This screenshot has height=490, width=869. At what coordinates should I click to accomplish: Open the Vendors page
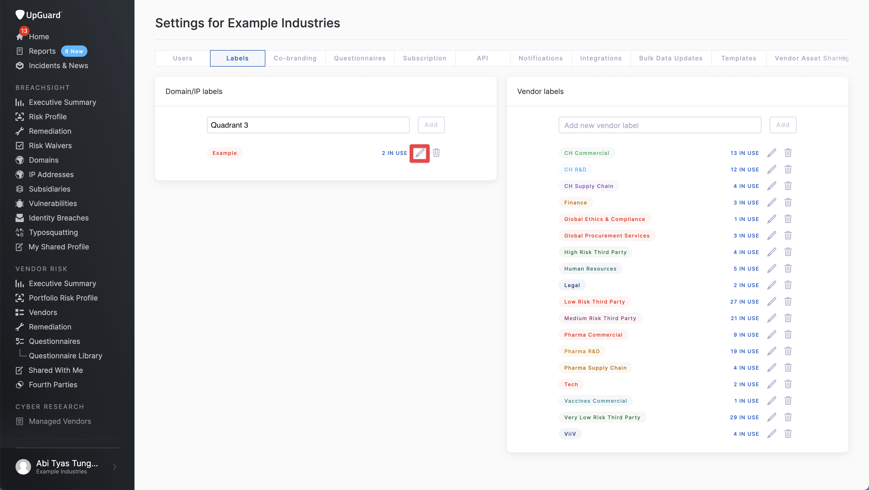tap(43, 312)
